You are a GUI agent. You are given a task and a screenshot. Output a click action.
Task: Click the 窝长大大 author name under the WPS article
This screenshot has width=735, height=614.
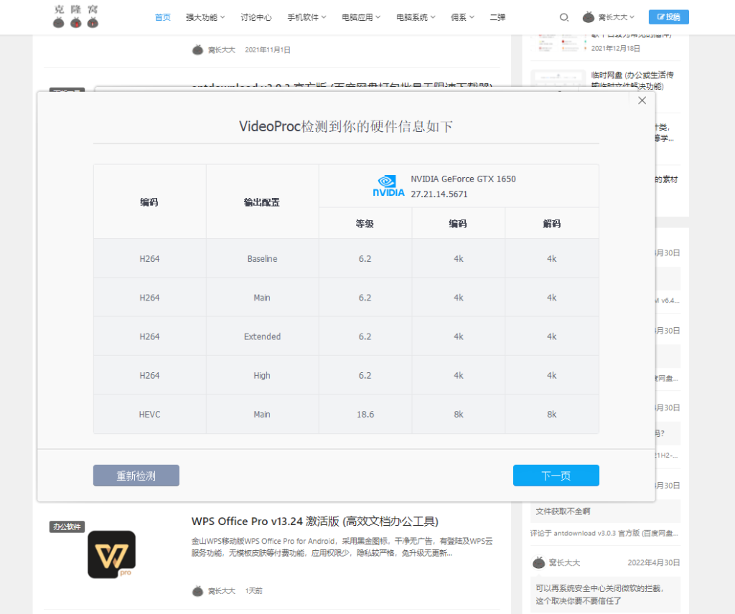222,591
